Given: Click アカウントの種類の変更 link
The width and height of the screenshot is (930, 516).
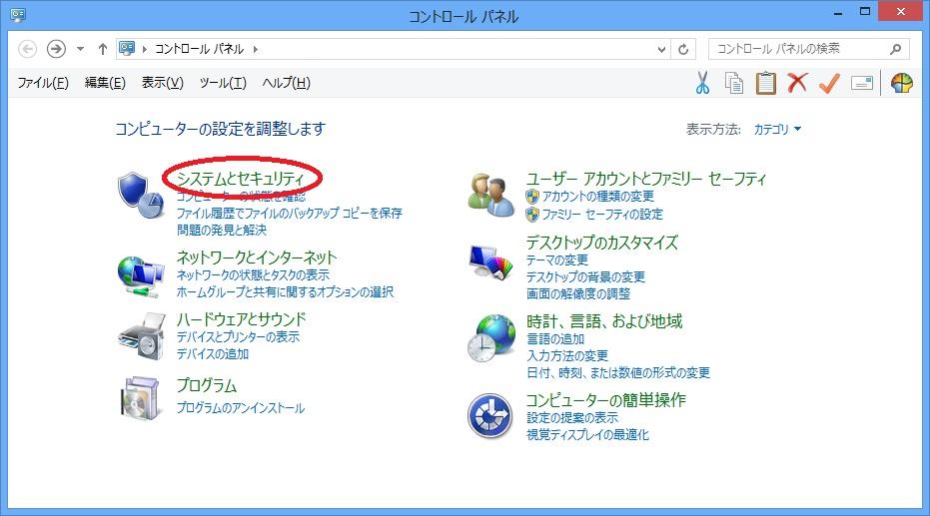Looking at the screenshot, I should (x=597, y=196).
